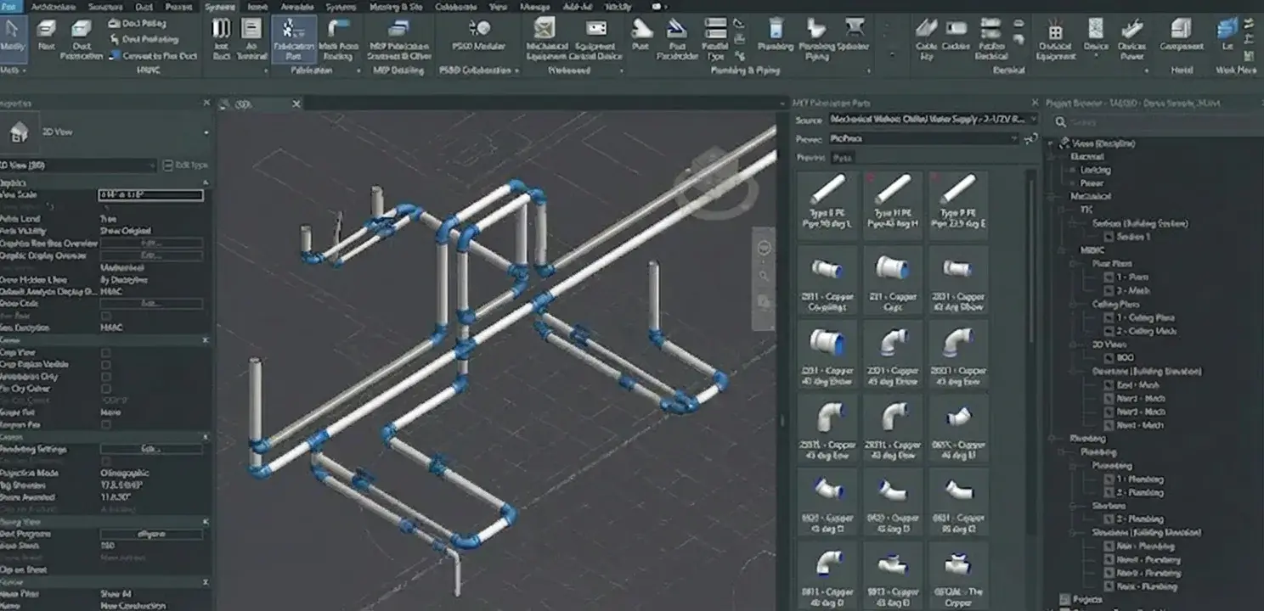Screen dimensions: 1264x611
Task: Close the Properties palette
Action: coord(206,103)
